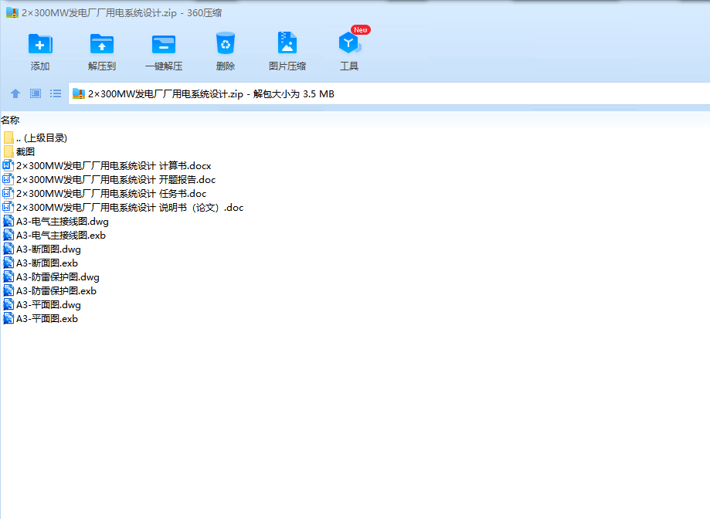Click the Word icon of 开题报告.doc
This screenshot has height=519, width=710.
point(8,179)
